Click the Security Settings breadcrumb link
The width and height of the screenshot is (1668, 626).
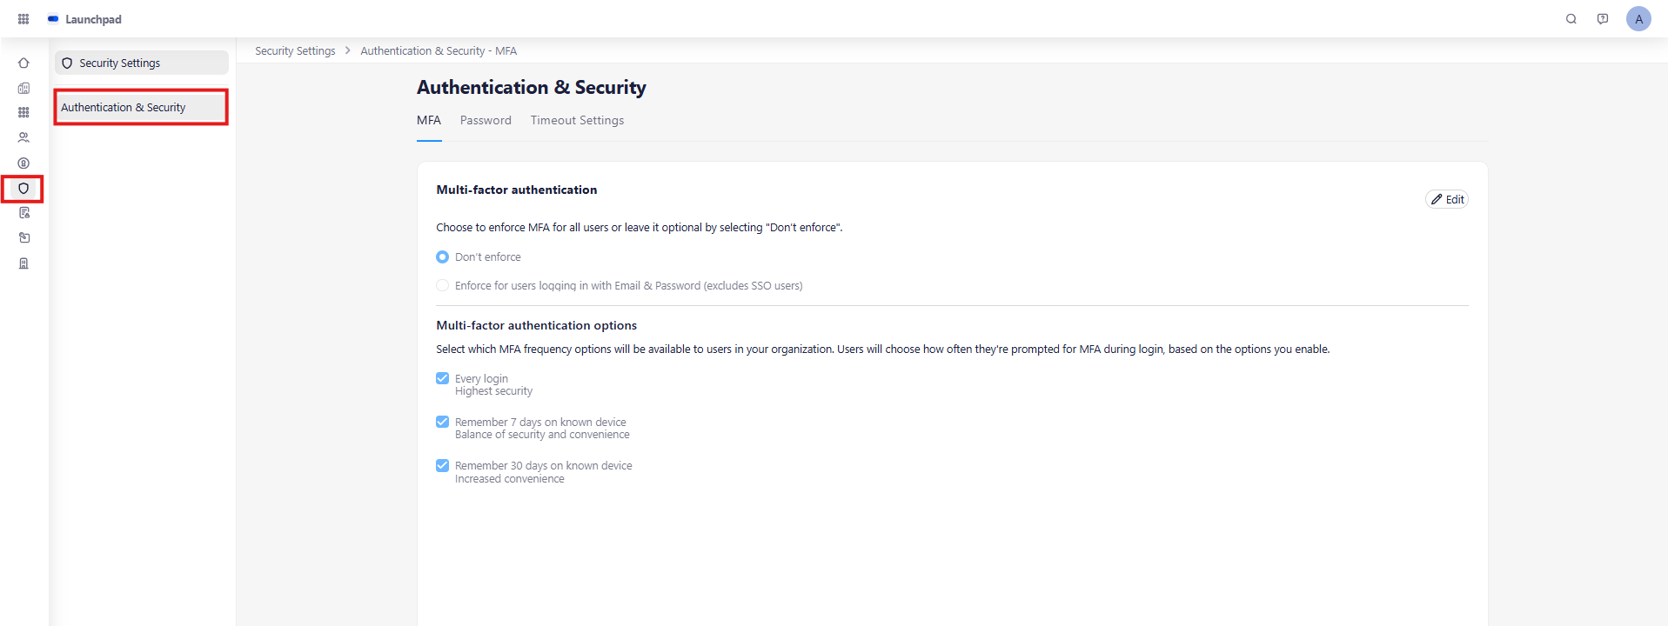point(295,51)
